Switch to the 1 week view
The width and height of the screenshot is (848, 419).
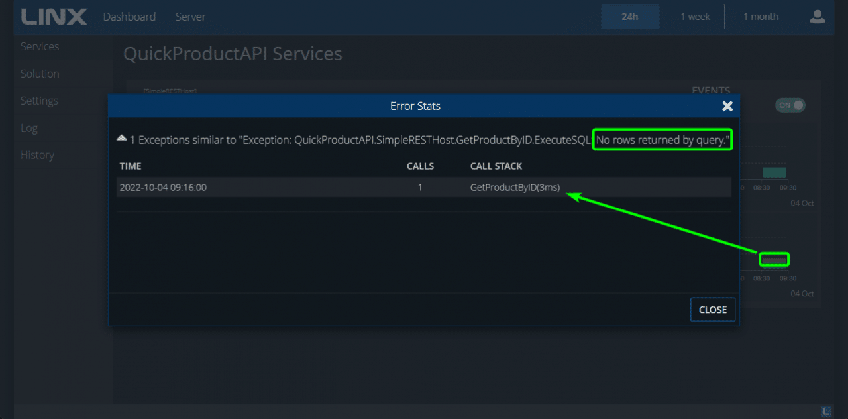click(x=695, y=16)
